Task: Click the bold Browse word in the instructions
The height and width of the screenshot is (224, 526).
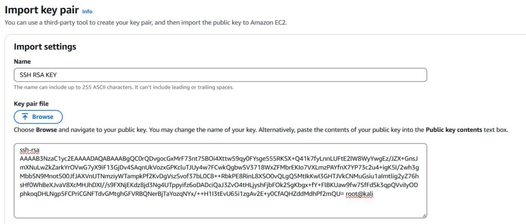Action: (x=46, y=130)
